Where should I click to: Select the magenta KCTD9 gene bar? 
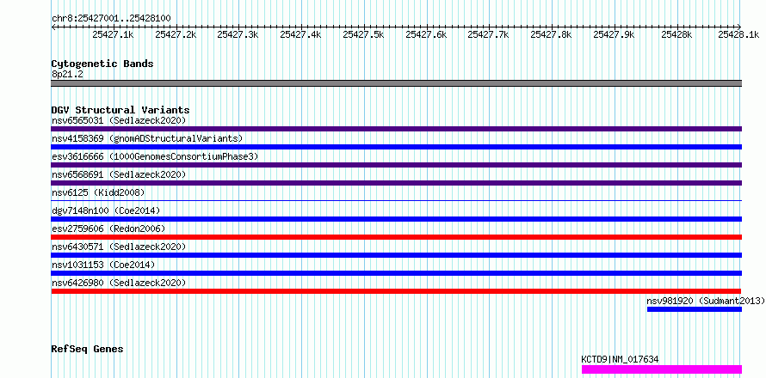pyautogui.click(x=662, y=369)
